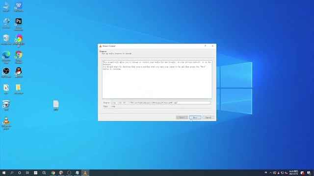Viewport: 314px width, 176px height.
Task: Switch to VLC on the taskbar
Action: (85, 173)
